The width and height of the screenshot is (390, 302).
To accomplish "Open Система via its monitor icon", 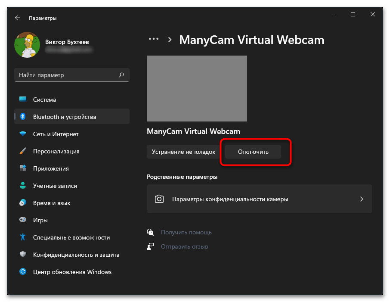I will tap(23, 100).
